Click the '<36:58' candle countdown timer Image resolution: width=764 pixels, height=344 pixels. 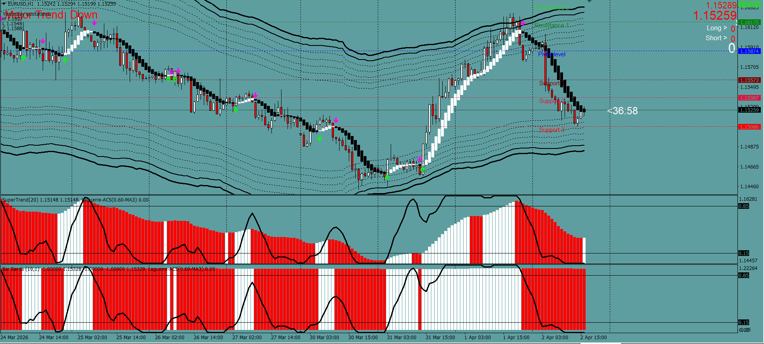click(622, 111)
